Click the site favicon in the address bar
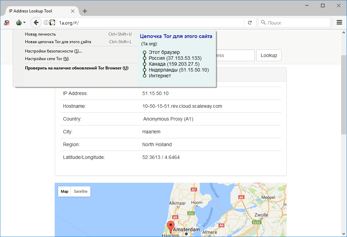This screenshot has height=237, width=347. [x=52, y=23]
